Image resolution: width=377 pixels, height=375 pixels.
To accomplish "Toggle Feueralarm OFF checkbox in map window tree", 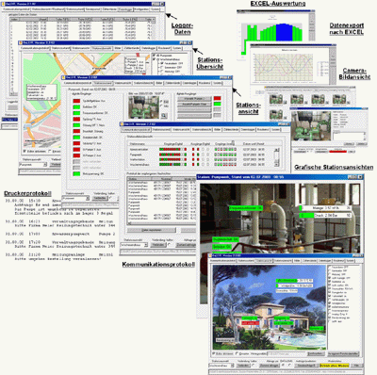I will (x=162, y=63).
